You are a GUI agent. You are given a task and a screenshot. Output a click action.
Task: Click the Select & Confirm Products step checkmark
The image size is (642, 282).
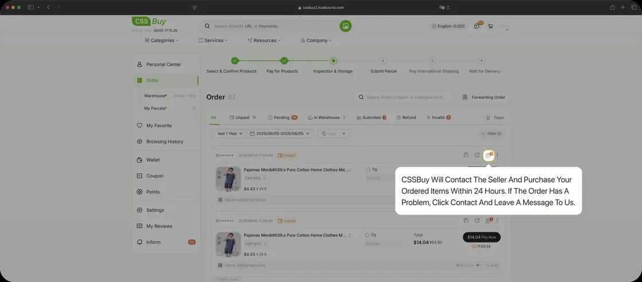[x=234, y=61]
